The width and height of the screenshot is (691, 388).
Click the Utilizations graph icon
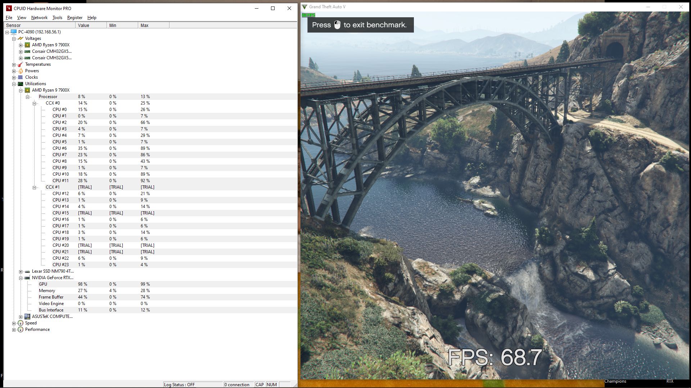pos(21,84)
